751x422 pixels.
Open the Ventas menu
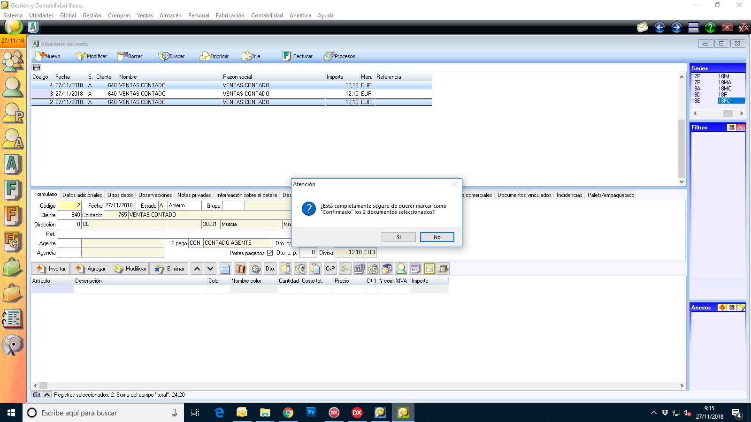(x=145, y=15)
